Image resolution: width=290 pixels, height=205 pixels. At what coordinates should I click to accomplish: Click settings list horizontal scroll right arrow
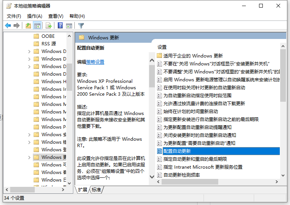[277, 182]
